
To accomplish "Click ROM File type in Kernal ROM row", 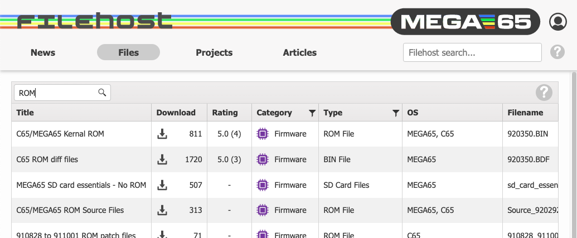I will [x=338, y=134].
